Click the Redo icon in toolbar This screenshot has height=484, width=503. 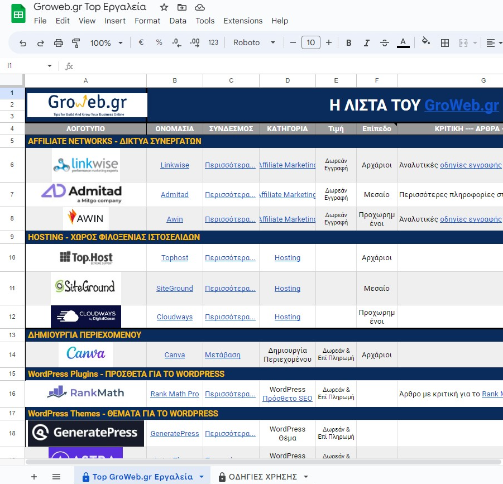click(40, 43)
